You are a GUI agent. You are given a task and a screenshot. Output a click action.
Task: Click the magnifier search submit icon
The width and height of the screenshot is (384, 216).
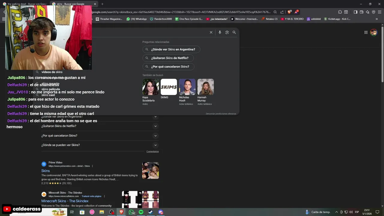click(x=234, y=32)
